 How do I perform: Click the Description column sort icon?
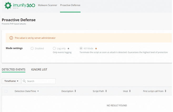pos(75,91)
